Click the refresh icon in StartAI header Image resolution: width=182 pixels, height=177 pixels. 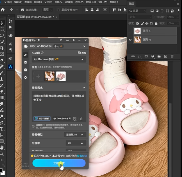click(x=61, y=40)
